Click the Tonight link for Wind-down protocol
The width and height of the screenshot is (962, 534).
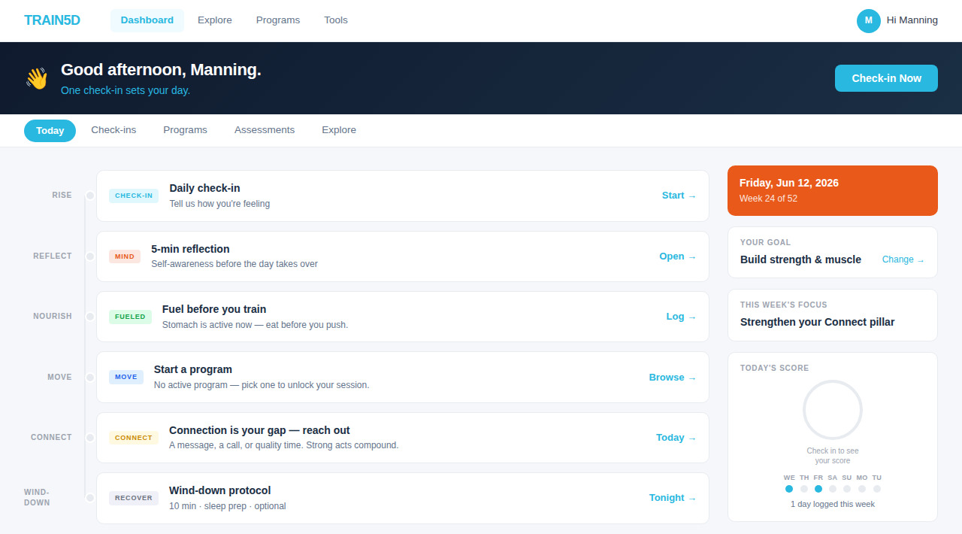tap(673, 498)
